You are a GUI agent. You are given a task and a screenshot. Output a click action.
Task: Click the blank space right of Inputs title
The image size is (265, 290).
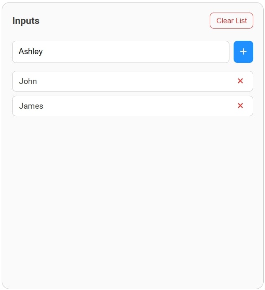[126, 21]
